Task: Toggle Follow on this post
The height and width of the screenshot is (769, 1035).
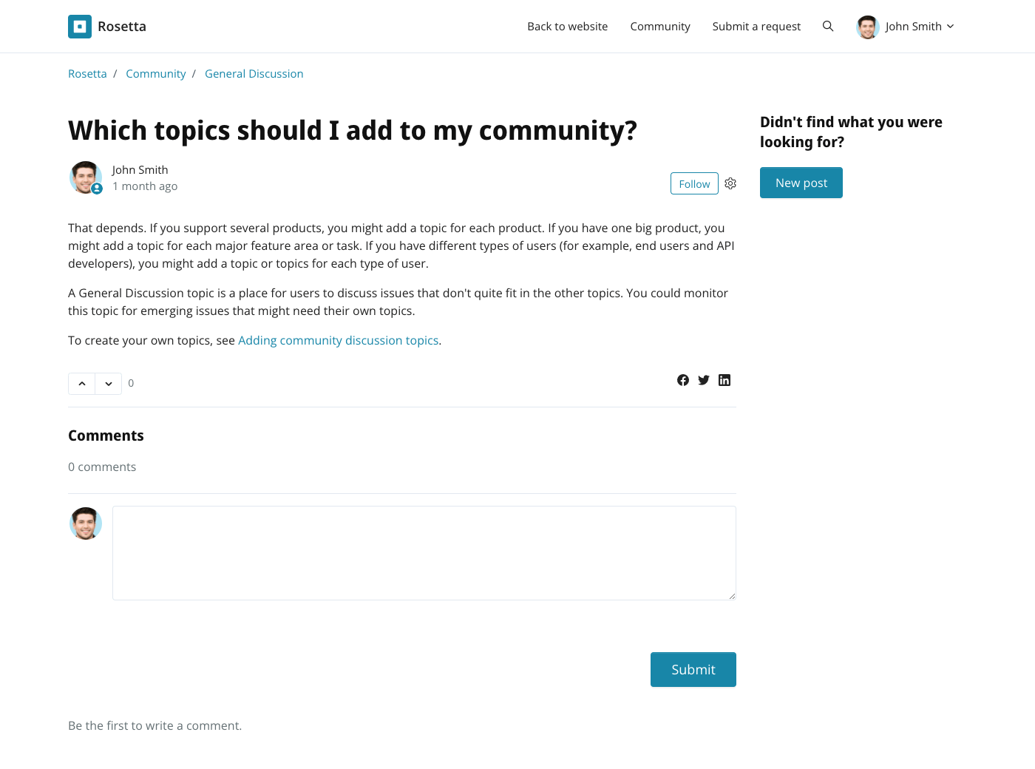Action: pos(694,183)
